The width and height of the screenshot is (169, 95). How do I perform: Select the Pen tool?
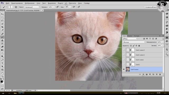point(2,60)
